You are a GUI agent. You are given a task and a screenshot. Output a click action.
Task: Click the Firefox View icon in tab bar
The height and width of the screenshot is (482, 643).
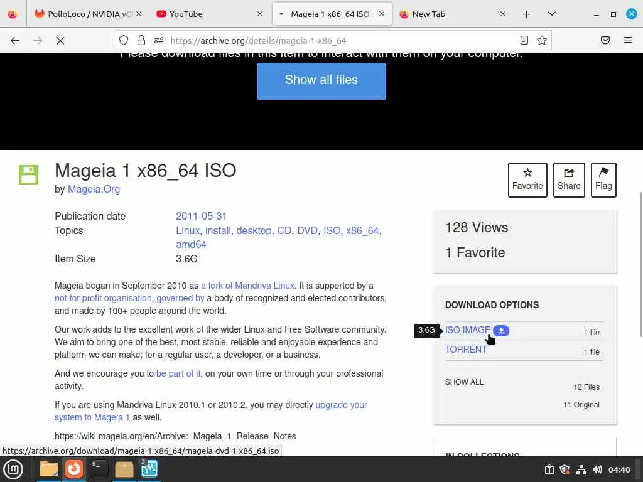tap(13, 14)
